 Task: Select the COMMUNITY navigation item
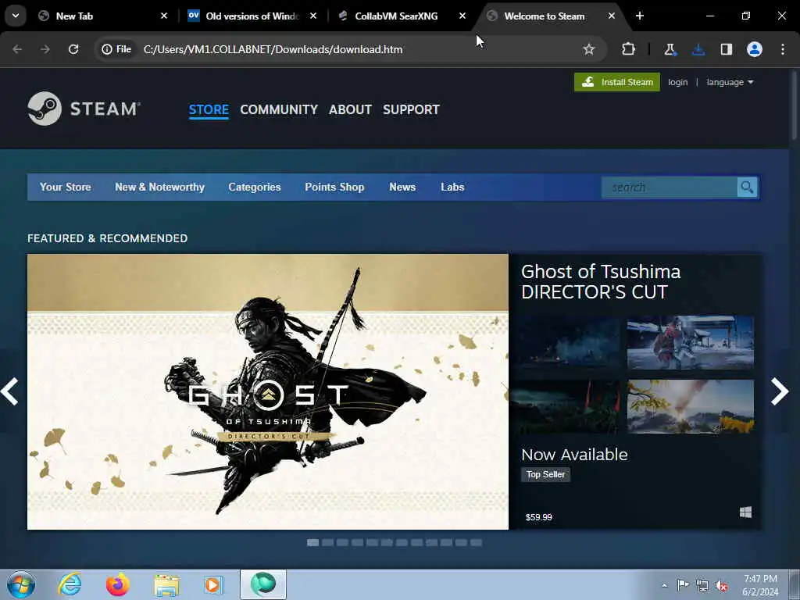[279, 109]
